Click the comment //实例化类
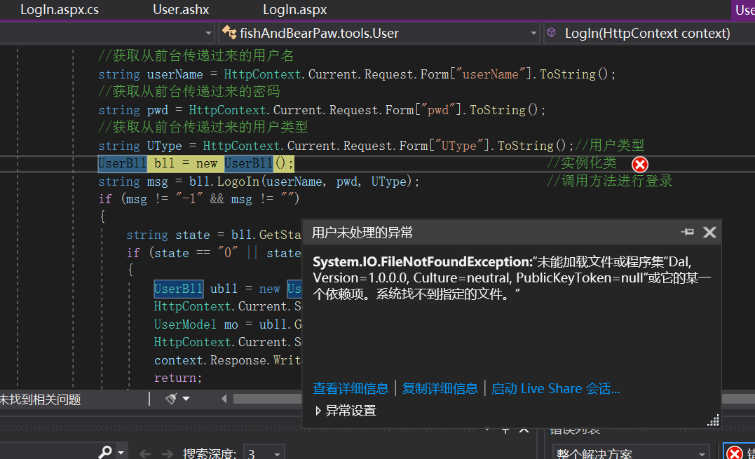Viewport: 755px width, 459px height. coord(582,163)
